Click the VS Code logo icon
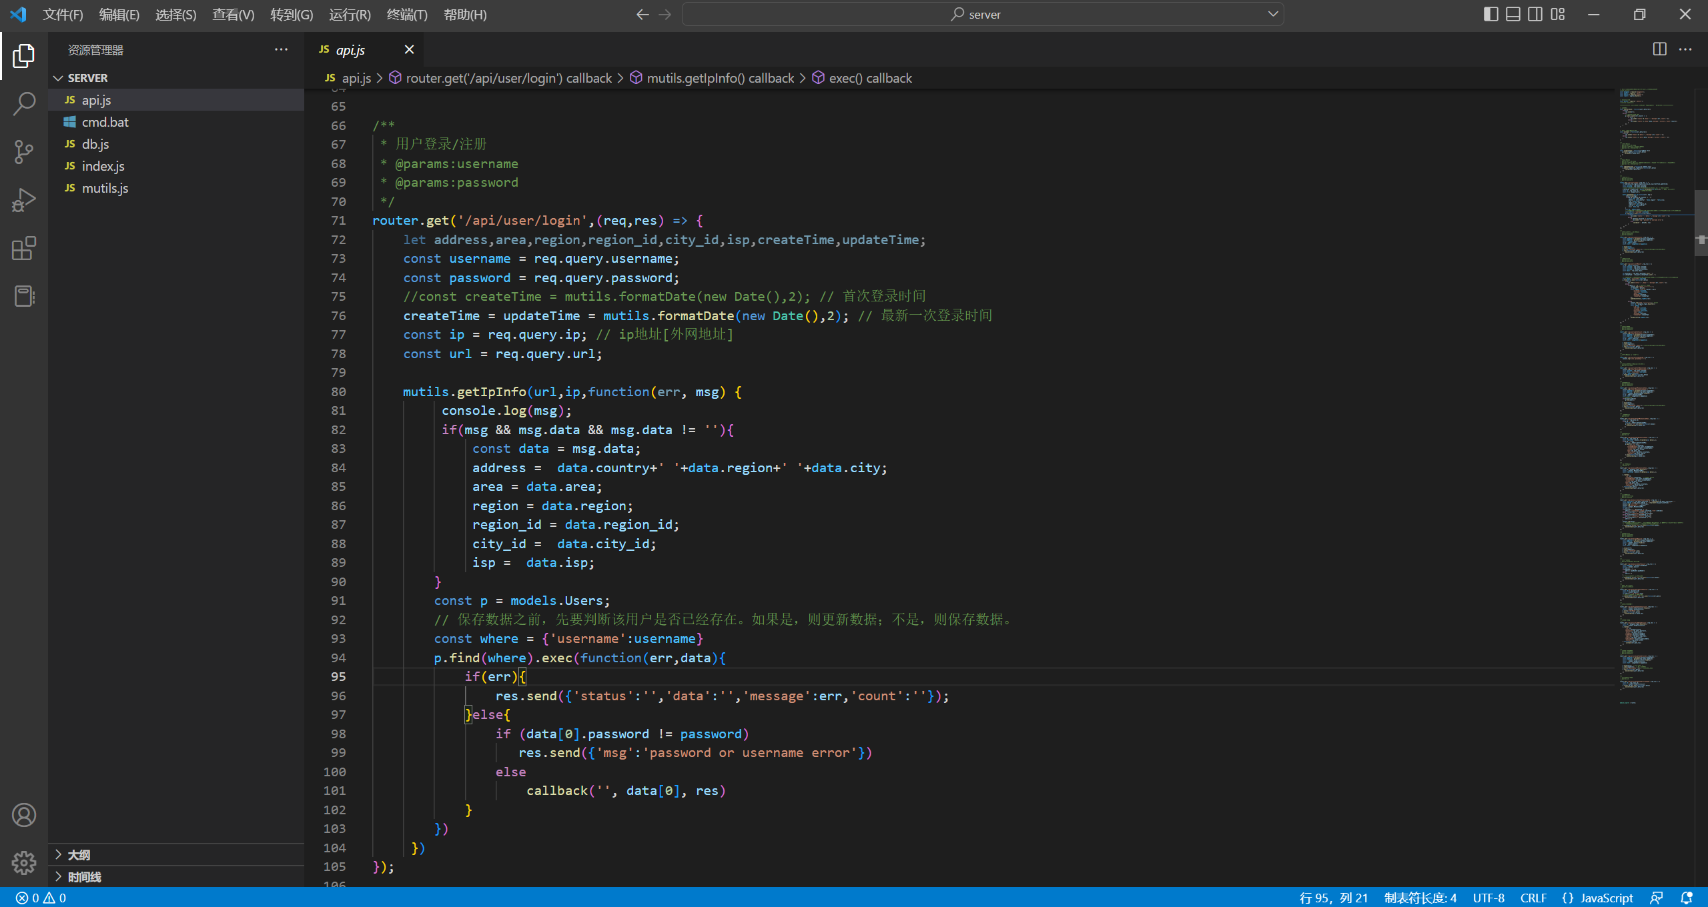 click(18, 14)
